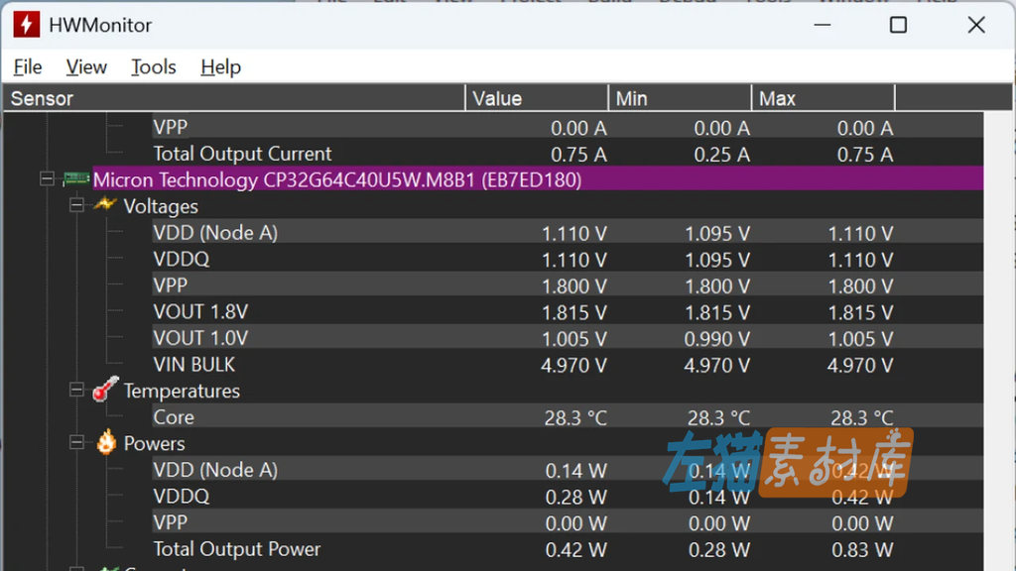
Task: Minimize the HWMonitor window
Action: coord(823,25)
